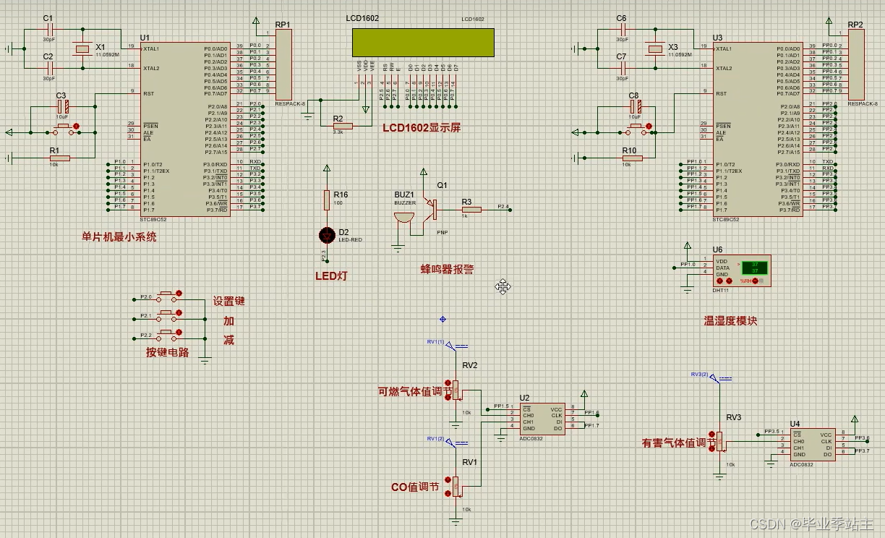Select electrolytic capacitor C3
The height and width of the screenshot is (538, 885).
(x=62, y=107)
